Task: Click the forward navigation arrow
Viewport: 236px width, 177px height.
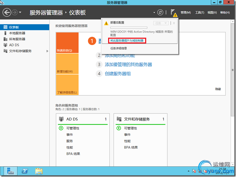Action: (15, 12)
